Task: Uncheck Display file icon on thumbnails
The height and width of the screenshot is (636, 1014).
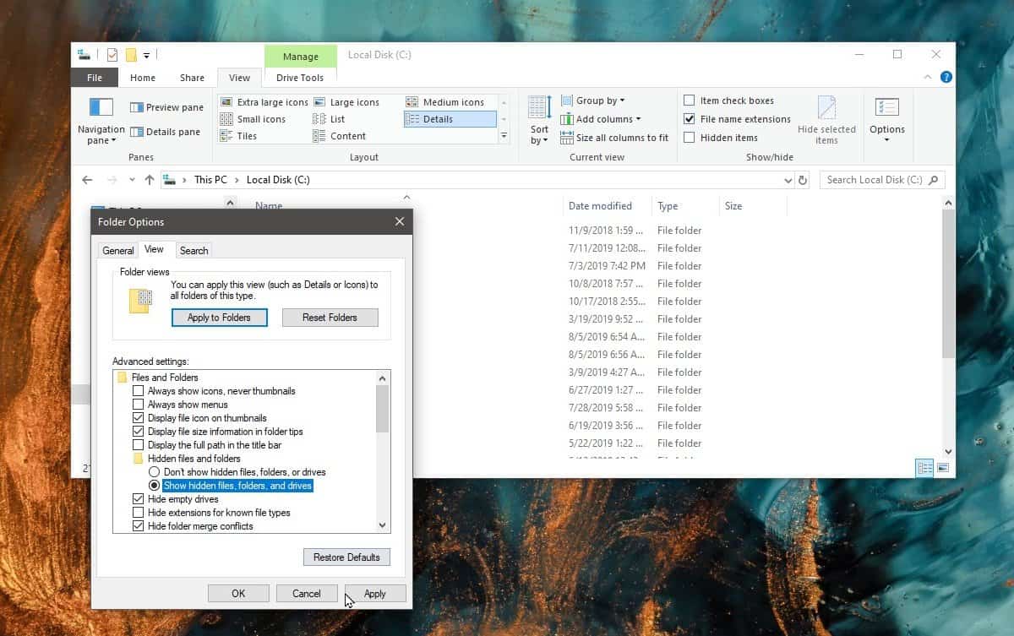Action: 139,418
